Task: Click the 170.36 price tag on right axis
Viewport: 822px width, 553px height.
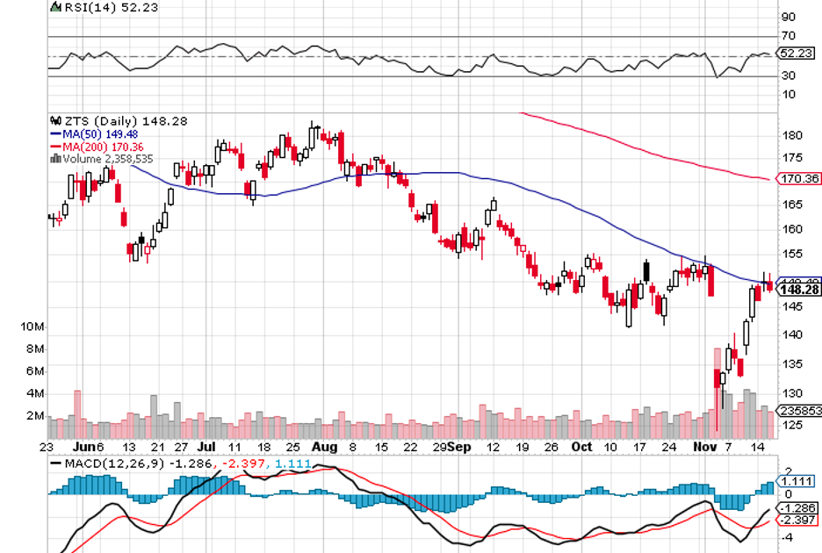Action: [x=798, y=179]
